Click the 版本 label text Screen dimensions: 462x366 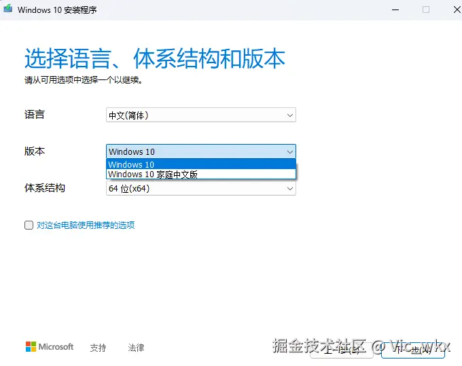[x=35, y=151]
